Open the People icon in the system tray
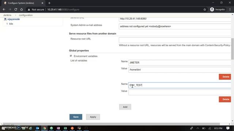This screenshot has height=131, width=234. coord(192,128)
